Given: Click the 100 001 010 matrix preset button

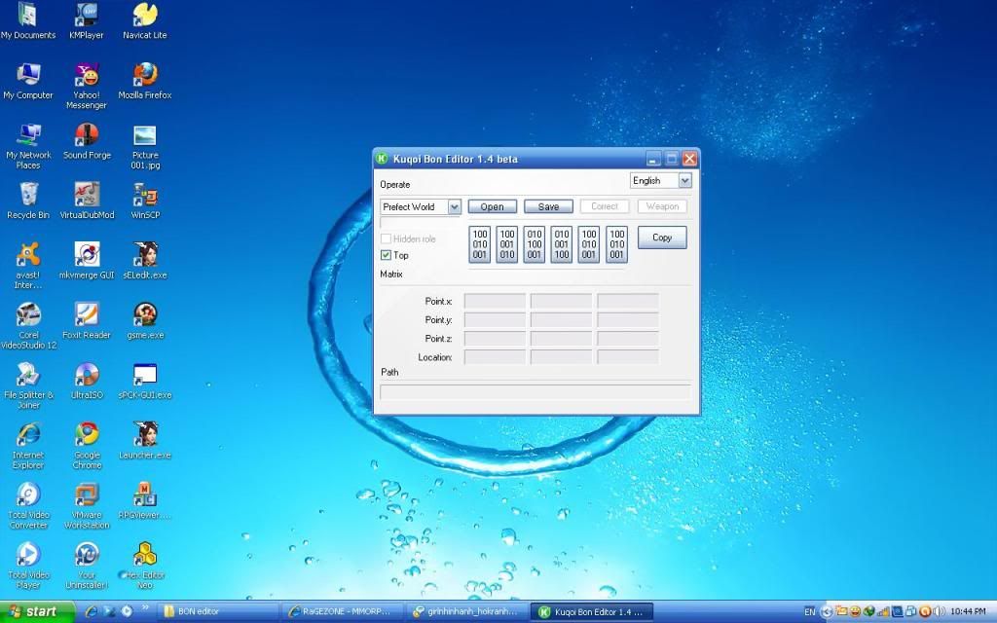Looking at the screenshot, I should click(507, 244).
